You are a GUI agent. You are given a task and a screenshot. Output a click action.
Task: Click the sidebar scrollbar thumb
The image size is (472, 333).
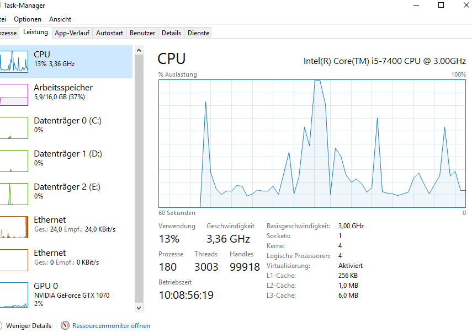pos(139,179)
